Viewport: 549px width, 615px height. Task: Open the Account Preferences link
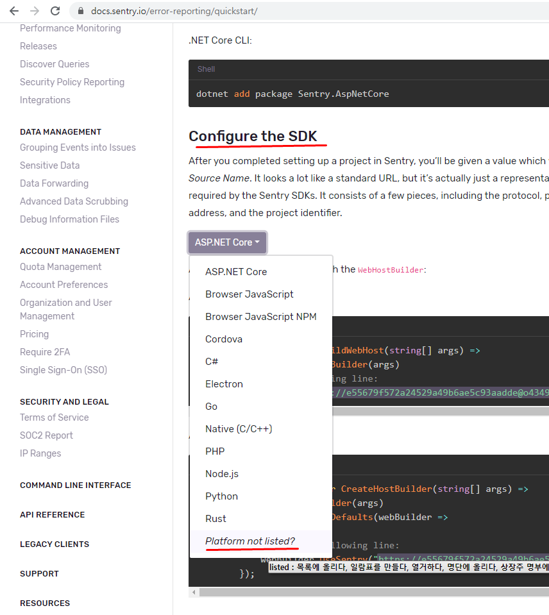click(64, 285)
